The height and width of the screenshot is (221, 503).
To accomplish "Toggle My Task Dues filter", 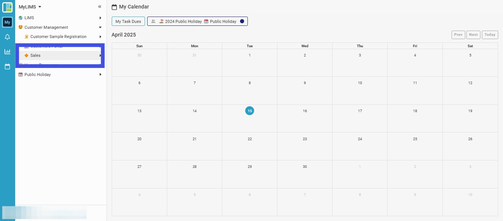I will click(x=128, y=21).
